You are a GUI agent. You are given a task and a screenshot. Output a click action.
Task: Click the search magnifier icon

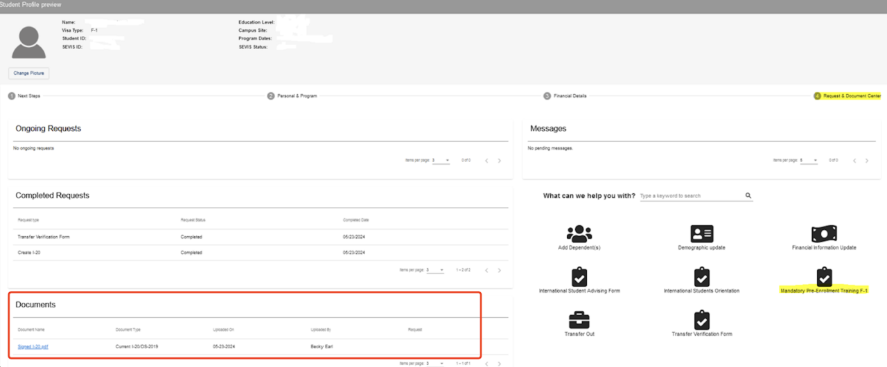[x=748, y=196]
